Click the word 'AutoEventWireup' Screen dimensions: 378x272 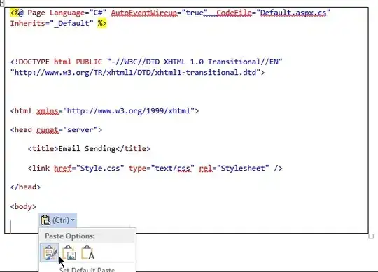pos(144,13)
